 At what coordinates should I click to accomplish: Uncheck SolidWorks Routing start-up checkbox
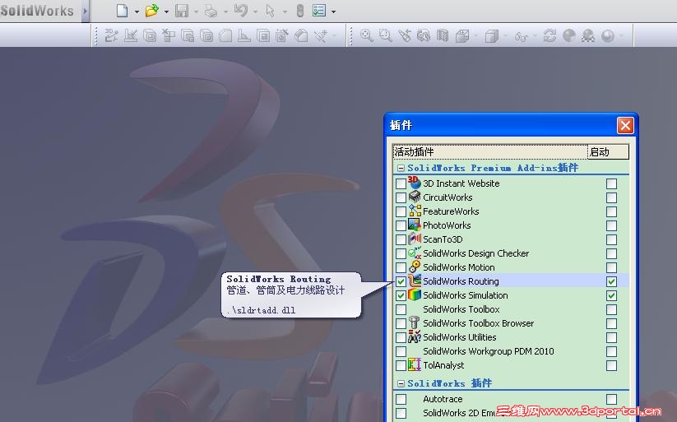pos(611,281)
